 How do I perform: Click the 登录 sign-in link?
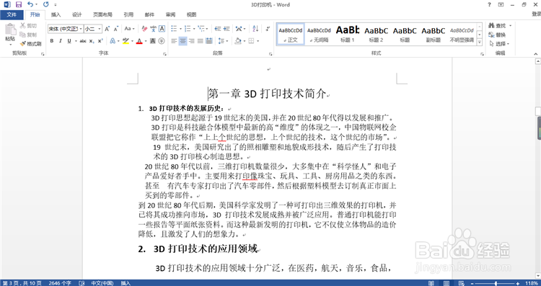click(x=536, y=14)
